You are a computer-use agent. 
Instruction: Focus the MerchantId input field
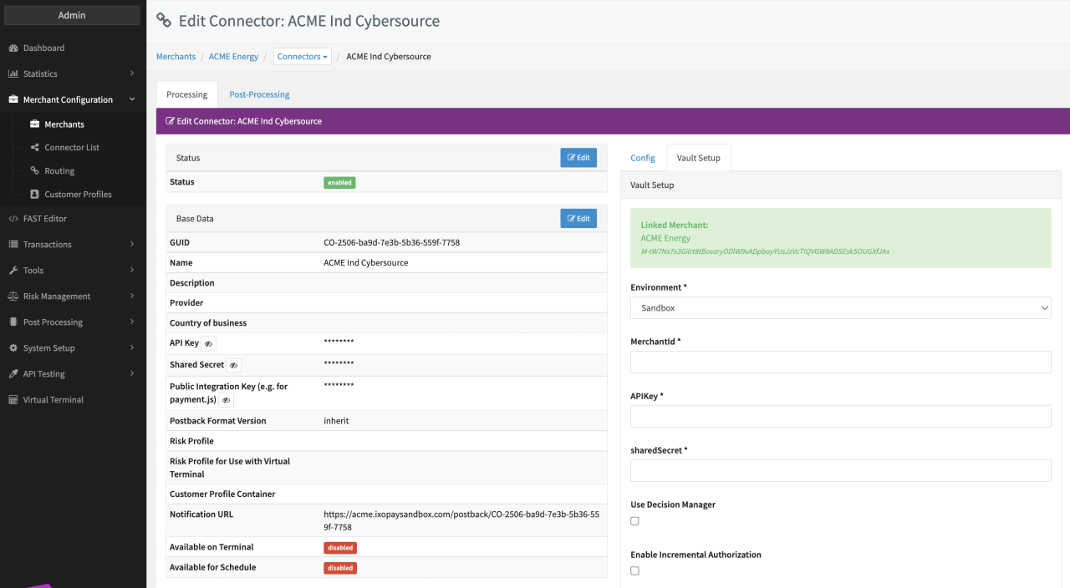coord(840,362)
